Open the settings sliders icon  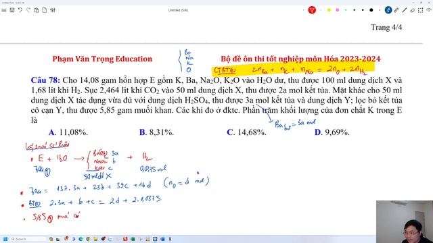[53, 10]
